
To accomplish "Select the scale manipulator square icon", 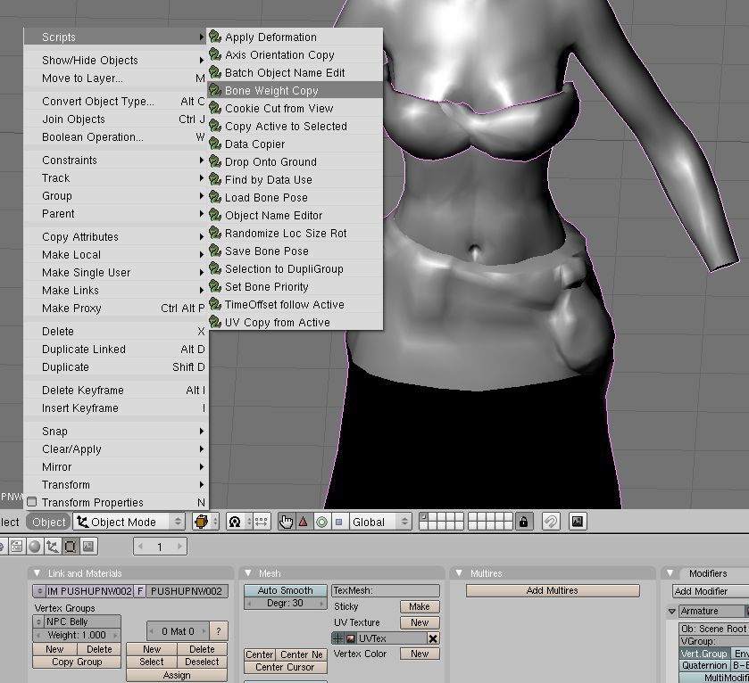I will click(x=339, y=522).
